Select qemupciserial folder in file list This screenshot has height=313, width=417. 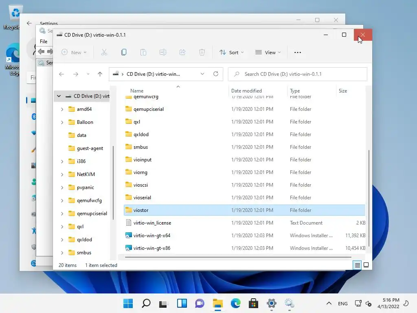tap(244, 109)
